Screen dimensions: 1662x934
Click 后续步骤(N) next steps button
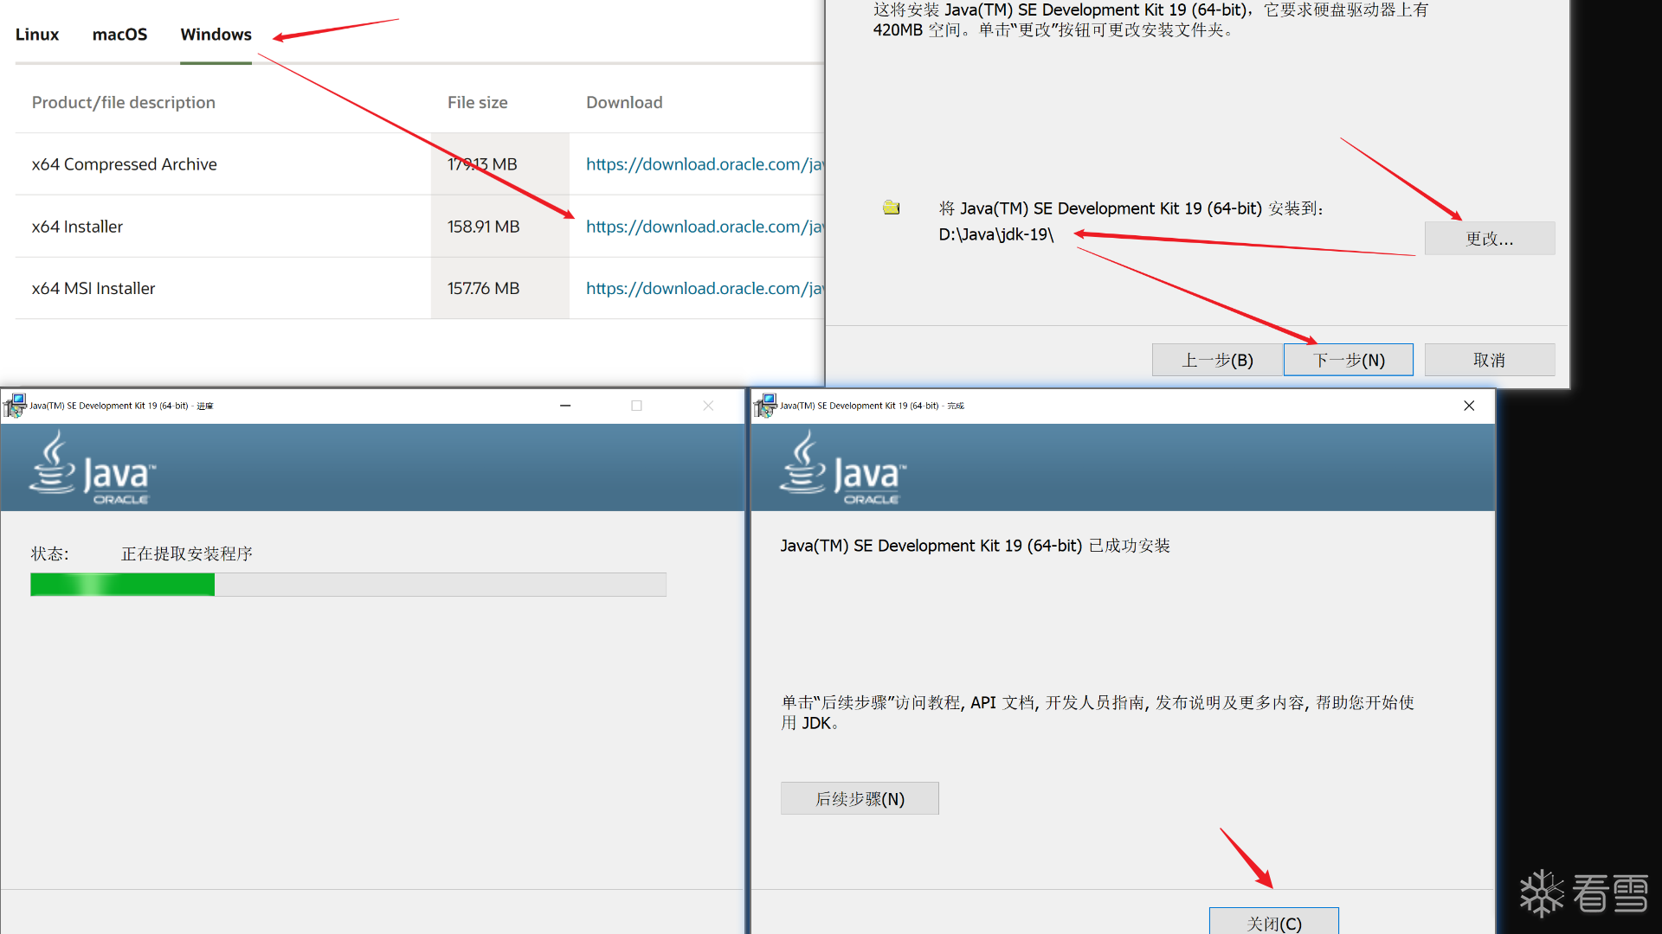(860, 799)
